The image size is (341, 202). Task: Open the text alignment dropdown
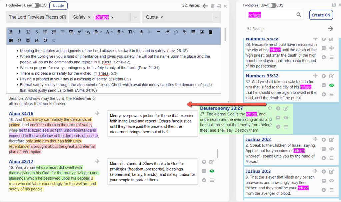click(x=98, y=32)
